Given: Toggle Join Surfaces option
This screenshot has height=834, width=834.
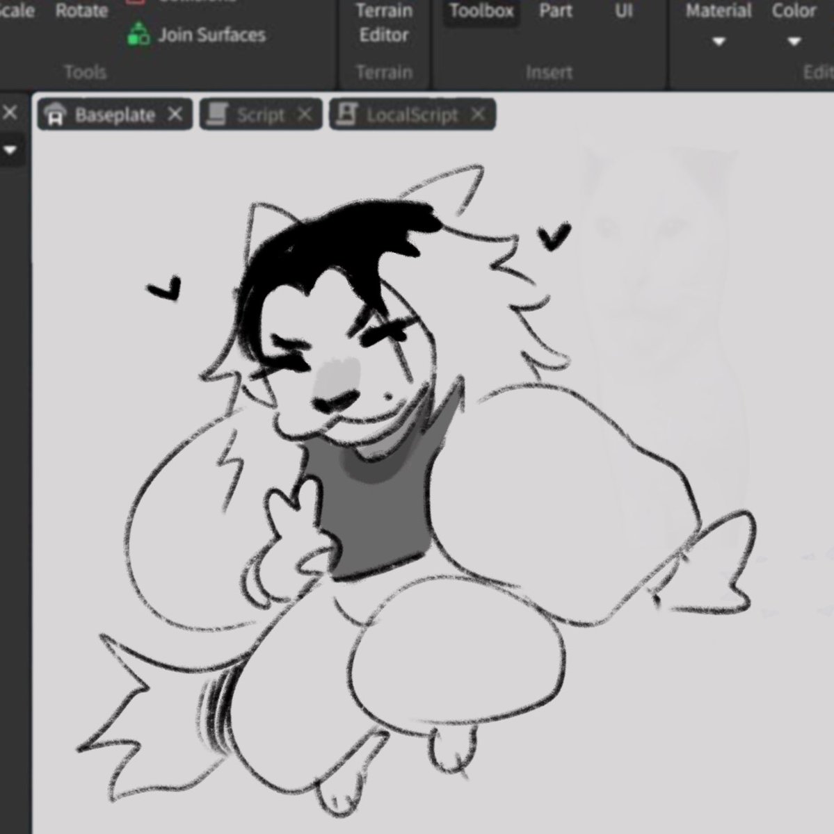Looking at the screenshot, I should point(197,35).
